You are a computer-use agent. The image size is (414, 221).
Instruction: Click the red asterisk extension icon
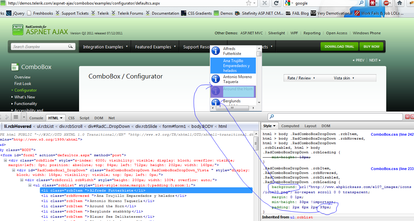372,3
